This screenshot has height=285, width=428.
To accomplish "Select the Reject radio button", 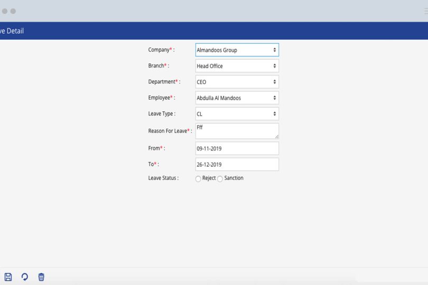I will 198,179.
